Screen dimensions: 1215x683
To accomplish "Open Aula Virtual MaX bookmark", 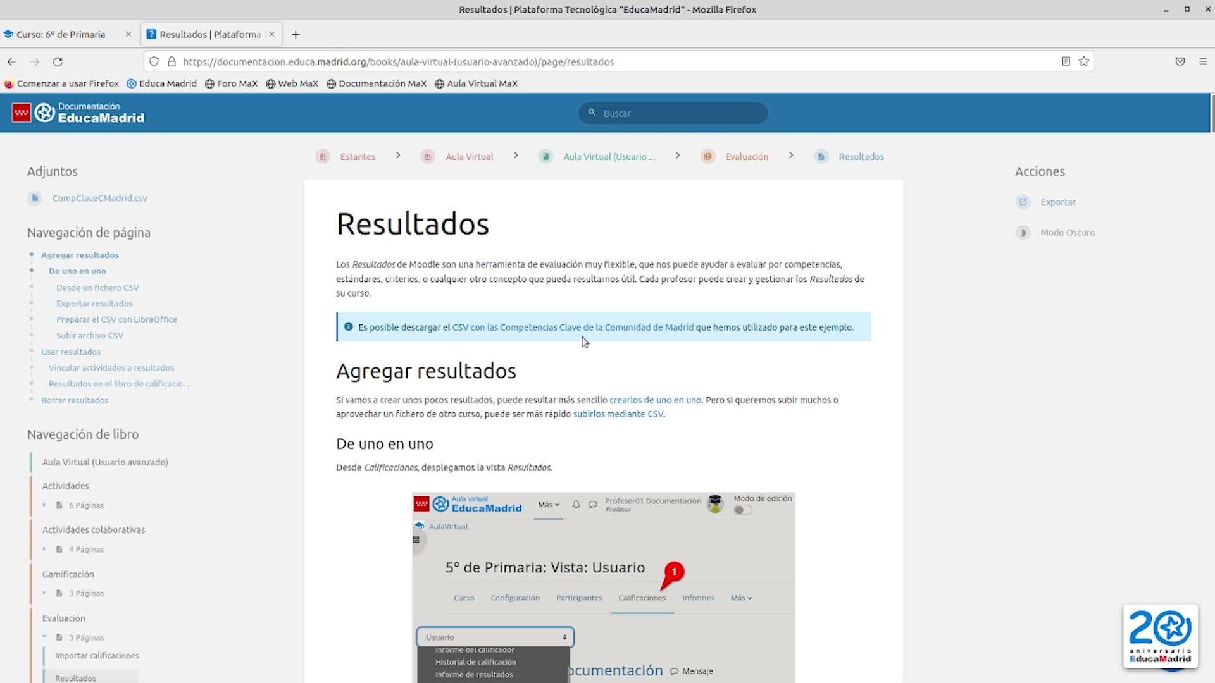I will coord(476,83).
